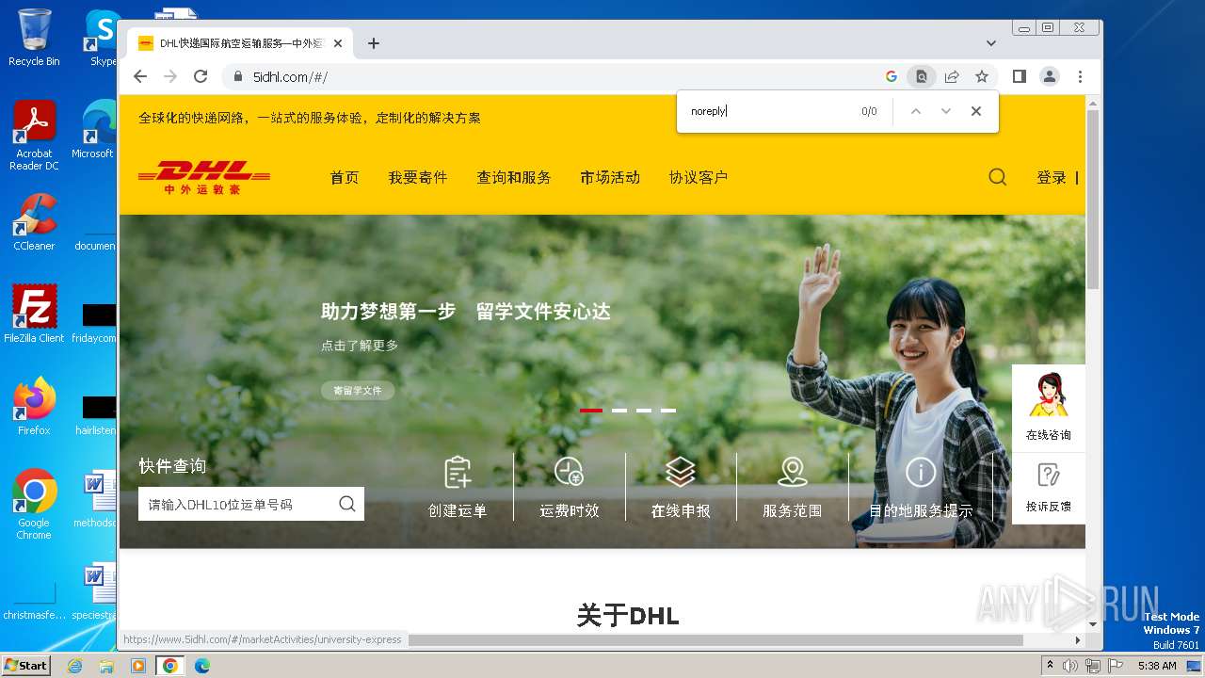
Task: Click the find-in-page search icon in address bar
Action: pyautogui.click(x=922, y=76)
